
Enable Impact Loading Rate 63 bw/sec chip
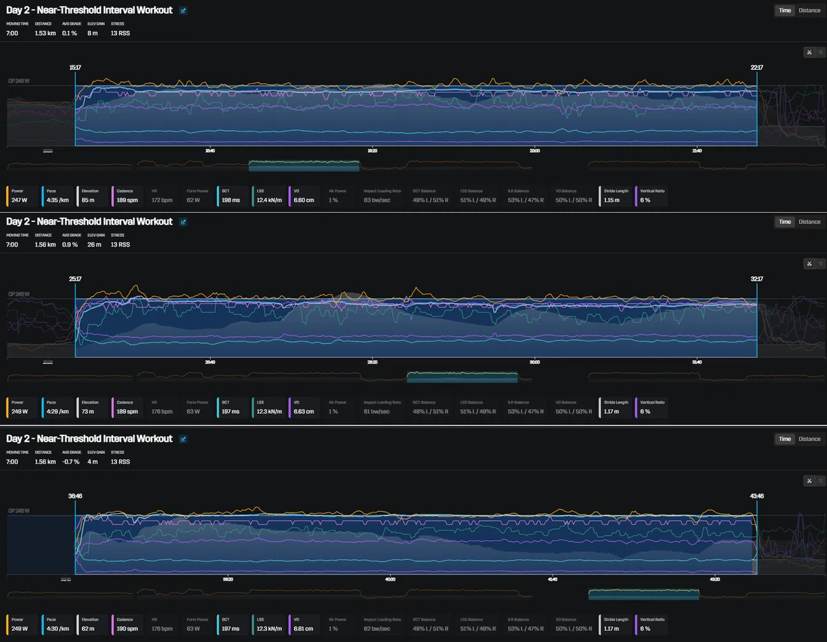[x=383, y=196]
